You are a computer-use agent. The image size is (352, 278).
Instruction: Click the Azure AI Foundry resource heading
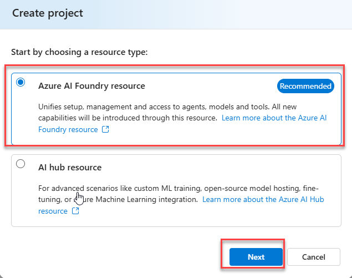point(91,86)
